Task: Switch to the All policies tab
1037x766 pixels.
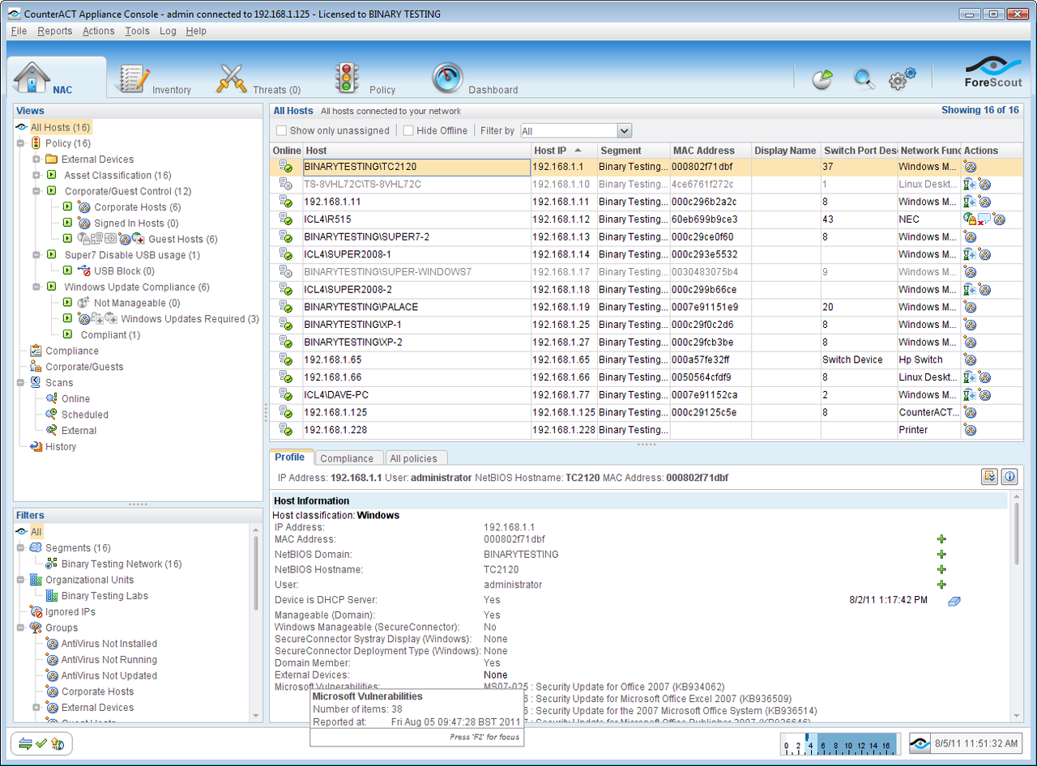Action: [415, 458]
